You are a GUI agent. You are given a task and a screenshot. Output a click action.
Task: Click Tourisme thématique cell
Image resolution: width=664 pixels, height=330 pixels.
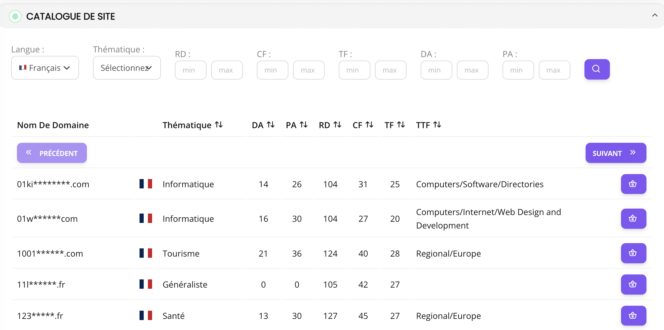click(181, 253)
